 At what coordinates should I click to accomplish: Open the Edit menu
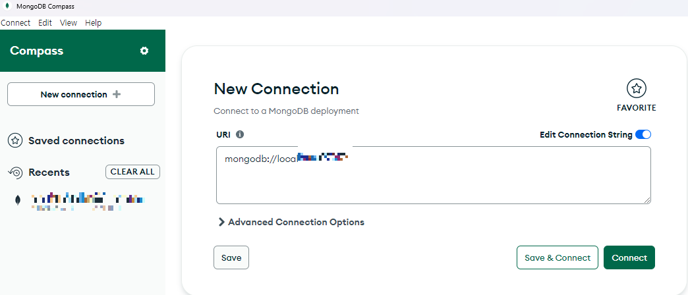pyautogui.click(x=45, y=22)
